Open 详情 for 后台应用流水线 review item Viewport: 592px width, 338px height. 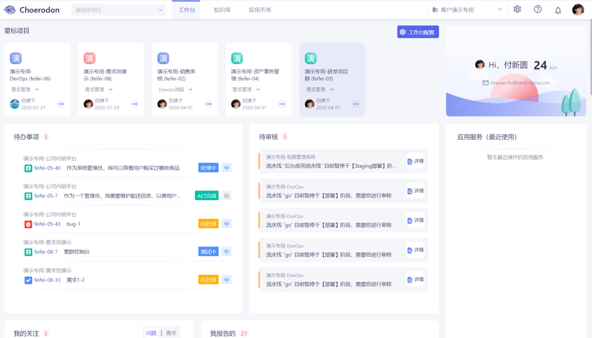415,161
